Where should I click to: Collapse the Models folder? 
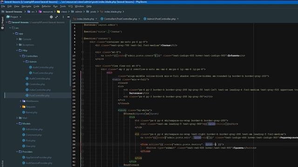click(x=17, y=123)
